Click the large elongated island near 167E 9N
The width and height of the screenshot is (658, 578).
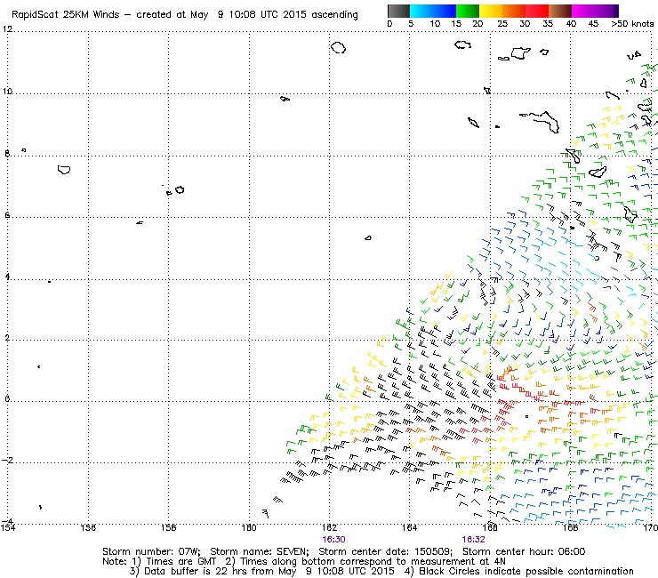(542, 121)
